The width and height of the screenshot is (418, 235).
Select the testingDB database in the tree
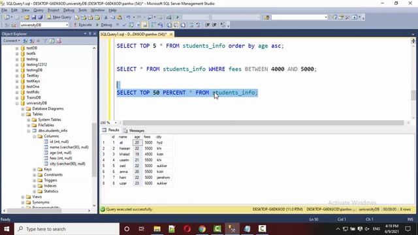[34, 70]
